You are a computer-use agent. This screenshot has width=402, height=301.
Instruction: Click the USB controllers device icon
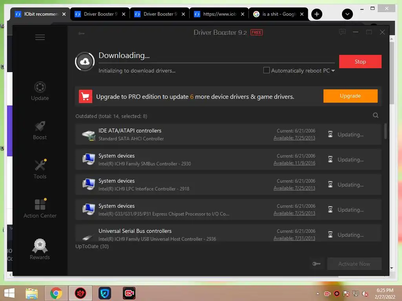(88, 237)
